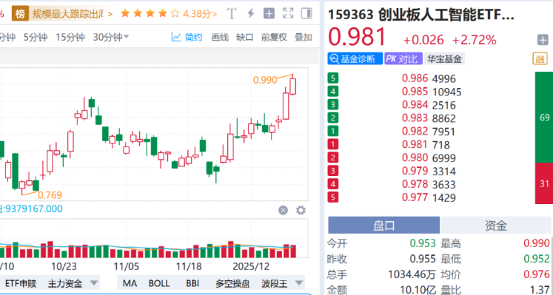553x295 pixels.
Task: Switch to the 15分钟 chart period
Action: pos(70,37)
